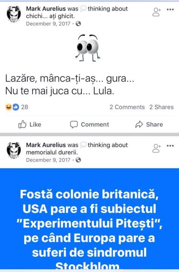Open Mark Aurelius profile name on first post
This screenshot has width=179, height=272.
(46, 9)
